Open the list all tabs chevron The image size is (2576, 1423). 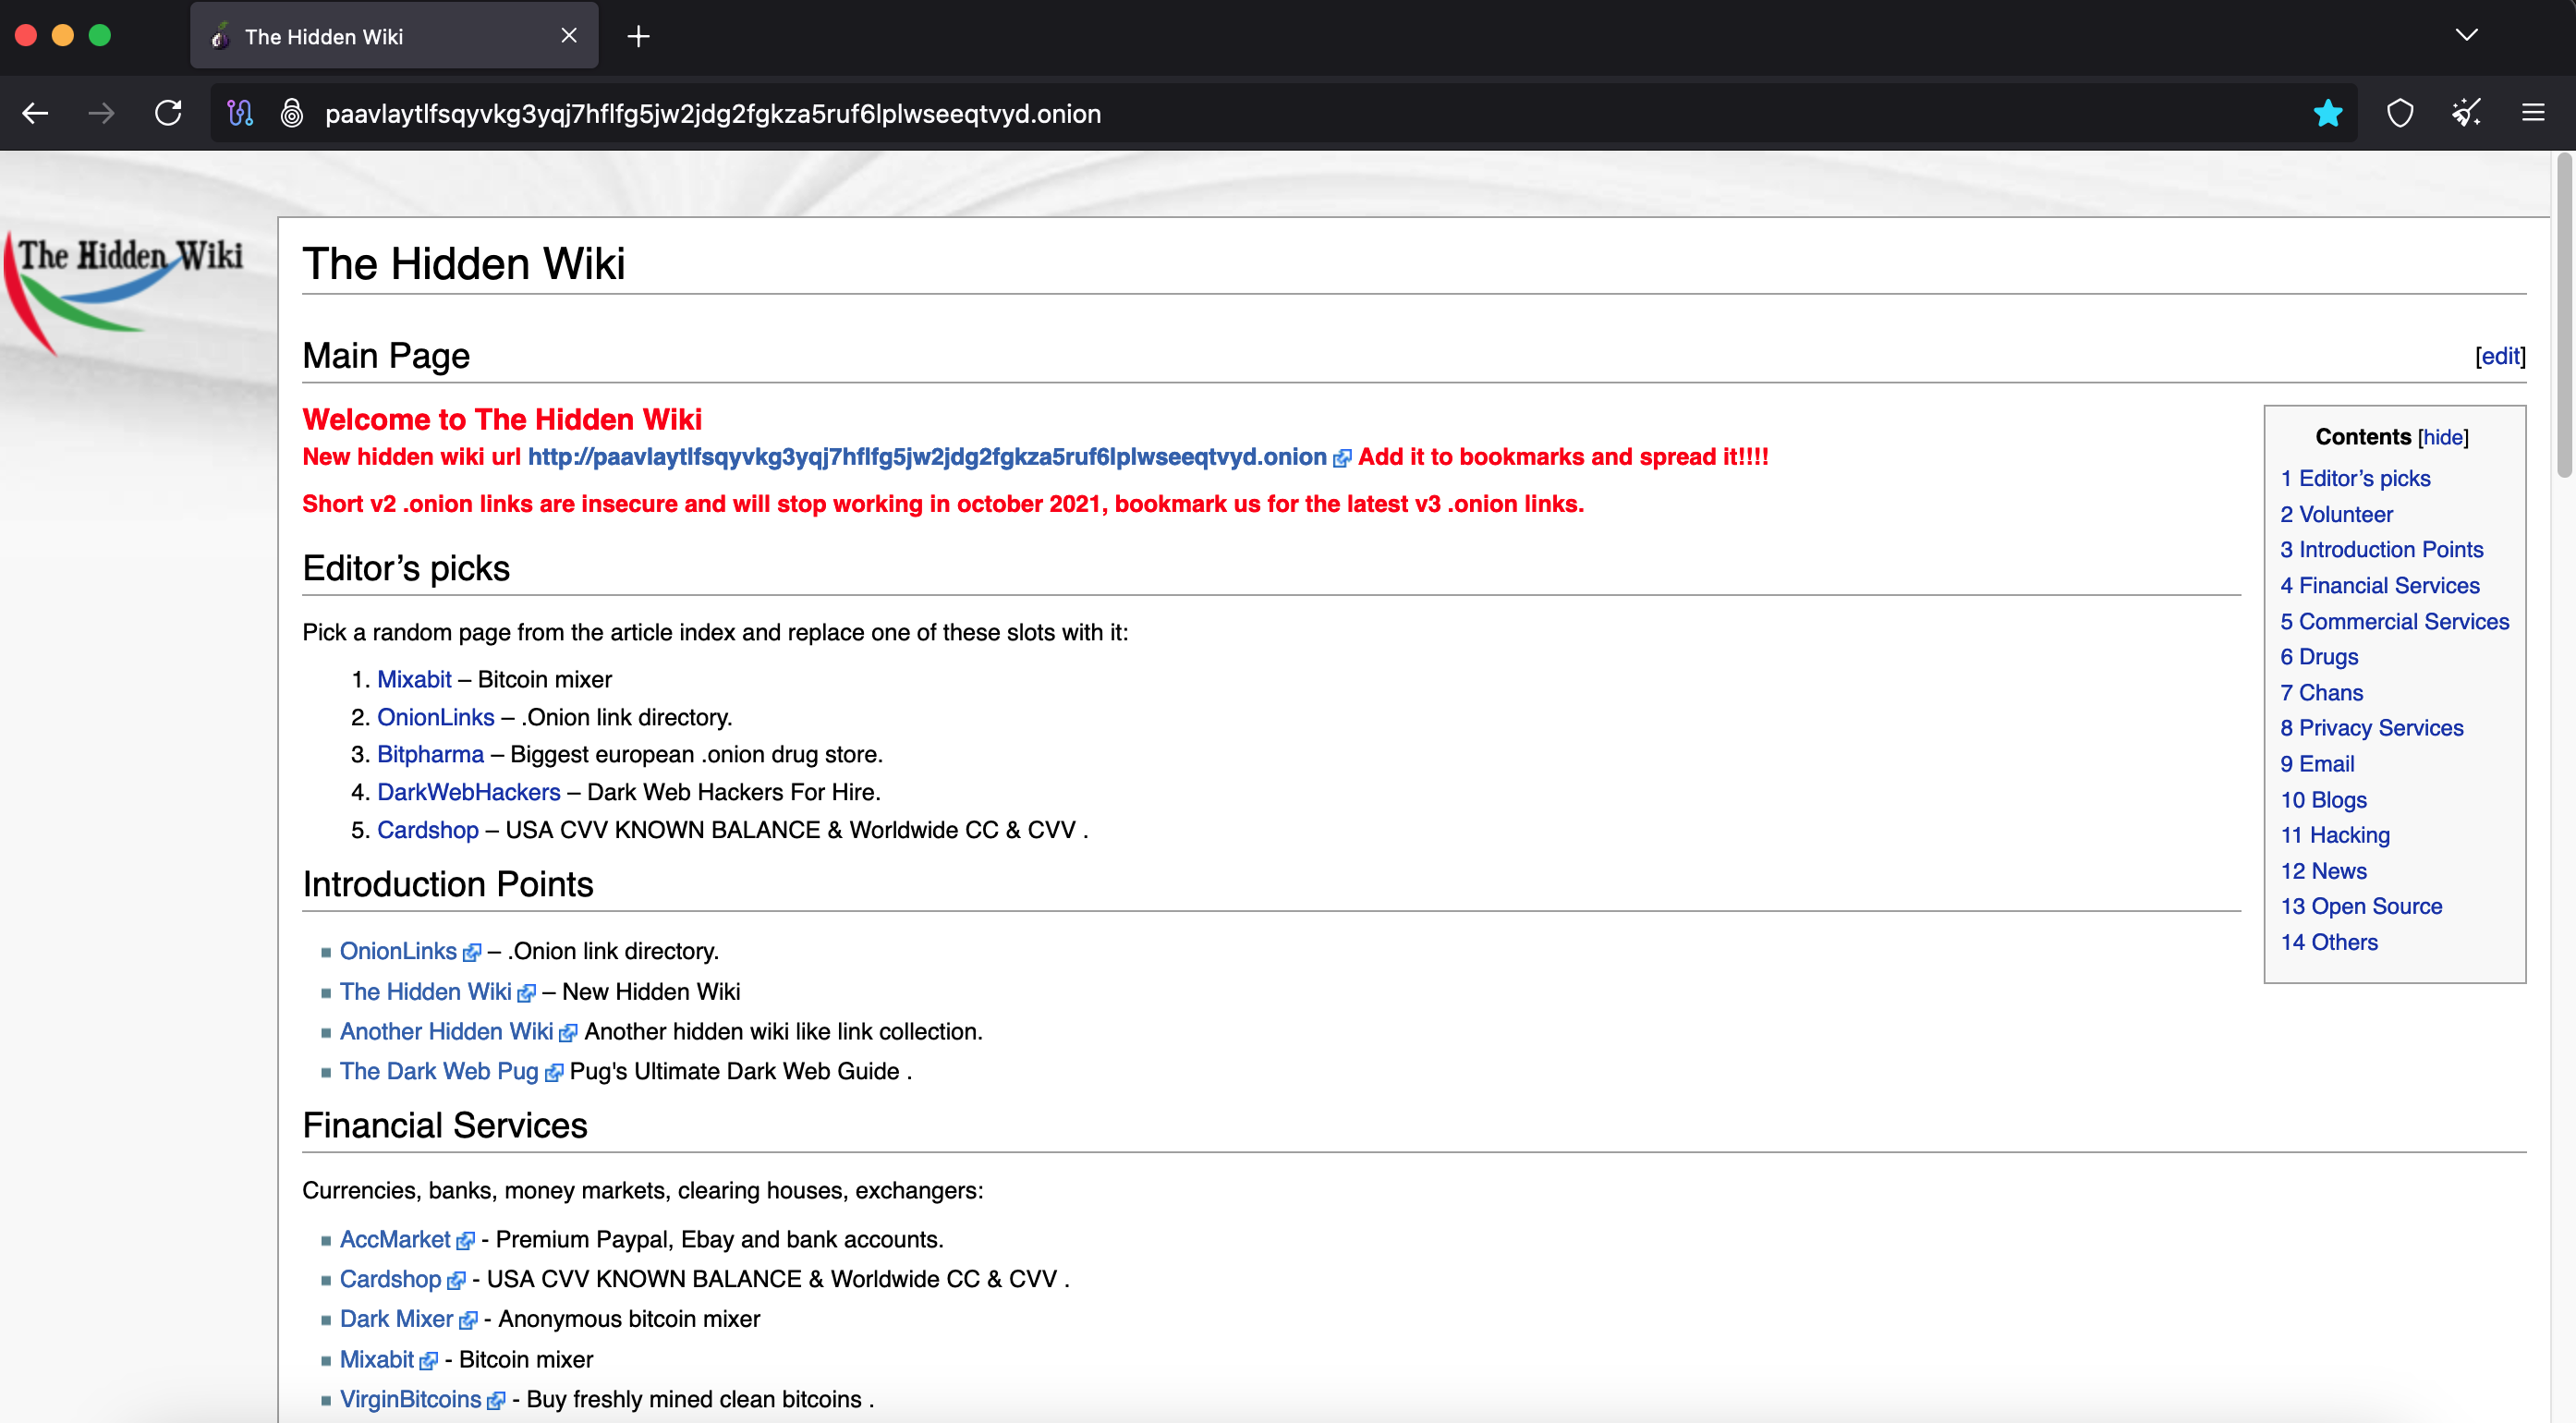(x=2466, y=35)
